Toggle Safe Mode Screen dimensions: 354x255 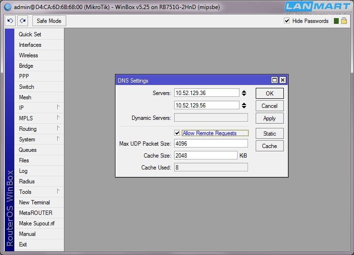[49, 21]
